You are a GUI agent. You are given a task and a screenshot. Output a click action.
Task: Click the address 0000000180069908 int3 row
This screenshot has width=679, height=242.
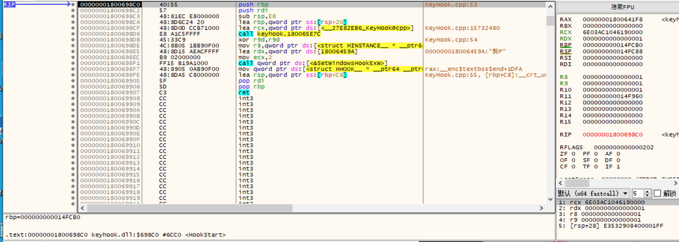click(x=312, y=98)
